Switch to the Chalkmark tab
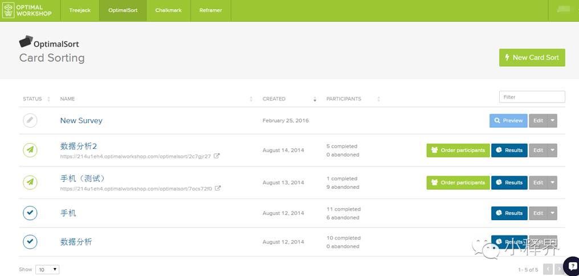The image size is (579, 276). [x=168, y=10]
